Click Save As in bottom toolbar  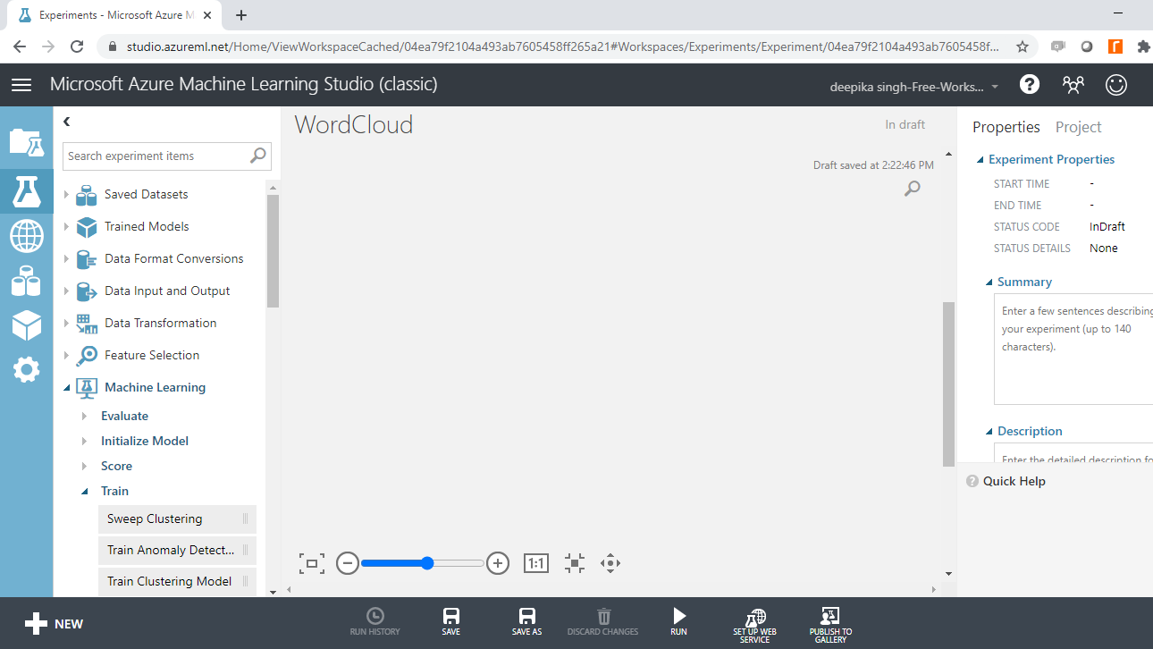[x=527, y=622]
